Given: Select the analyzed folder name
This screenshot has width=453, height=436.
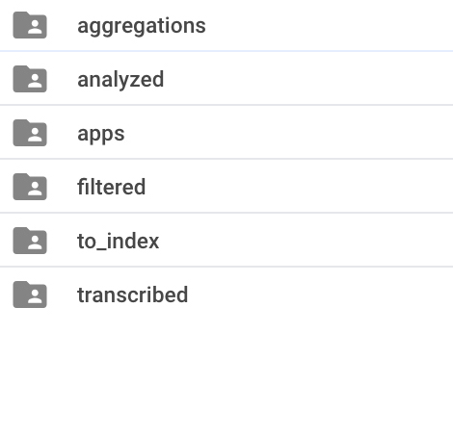Looking at the screenshot, I should point(120,80).
